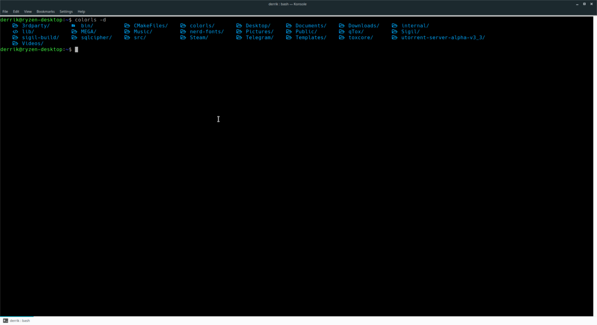The image size is (597, 325).
Task: Click the folder icon beside src/
Action: pos(127,37)
